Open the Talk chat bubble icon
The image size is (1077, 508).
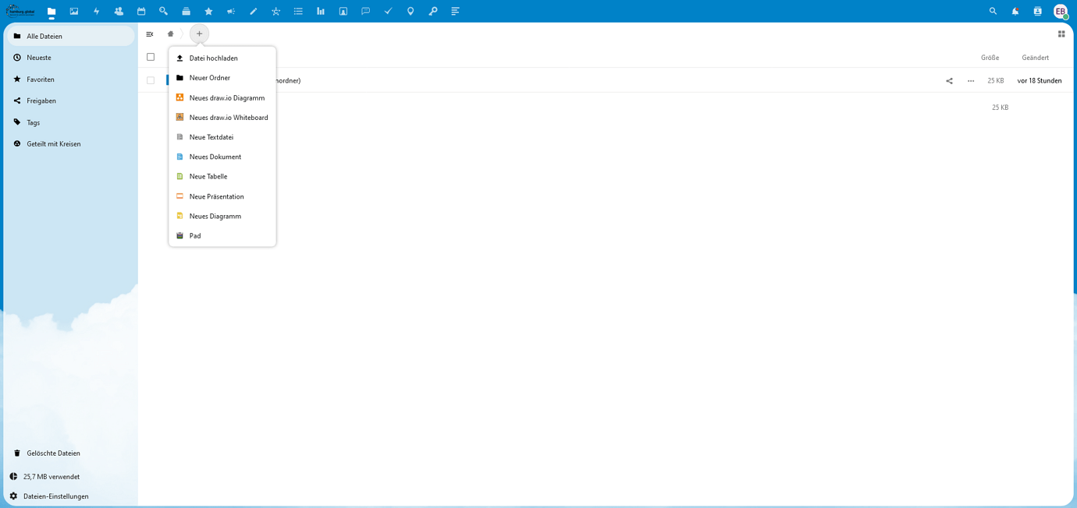click(x=365, y=11)
